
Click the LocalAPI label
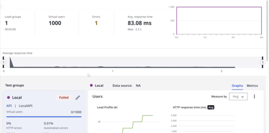[x=26, y=106]
